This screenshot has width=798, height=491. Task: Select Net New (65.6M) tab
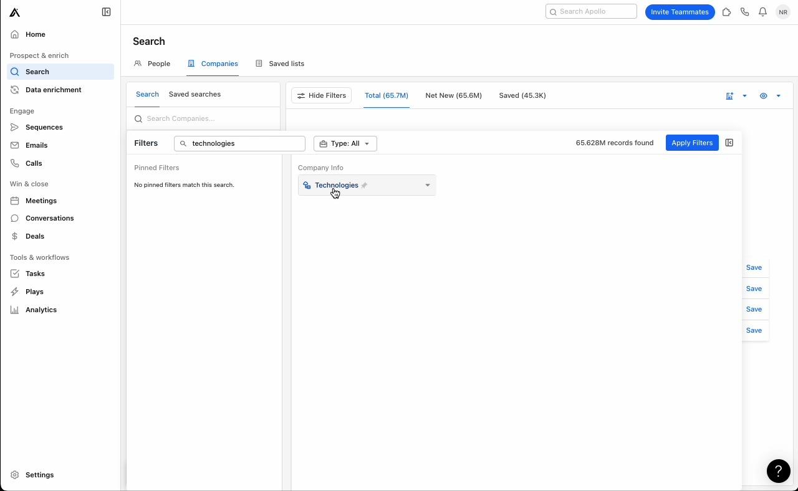453,95
